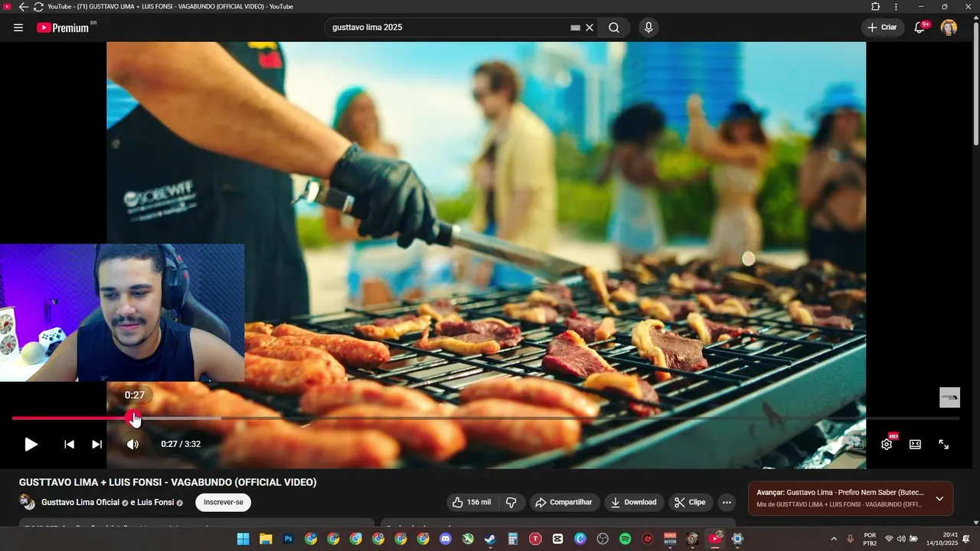This screenshot has height=551, width=980.
Task: Open Spotify from the taskbar
Action: 625,539
